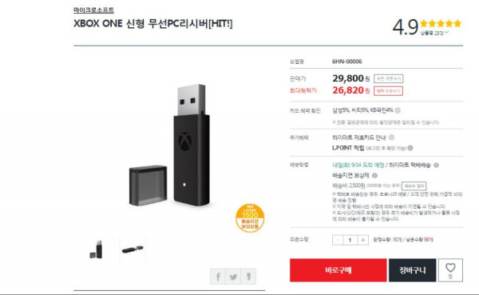The width and height of the screenshot is (479, 295).
Task: Share product on Facebook icon
Action: point(218,277)
